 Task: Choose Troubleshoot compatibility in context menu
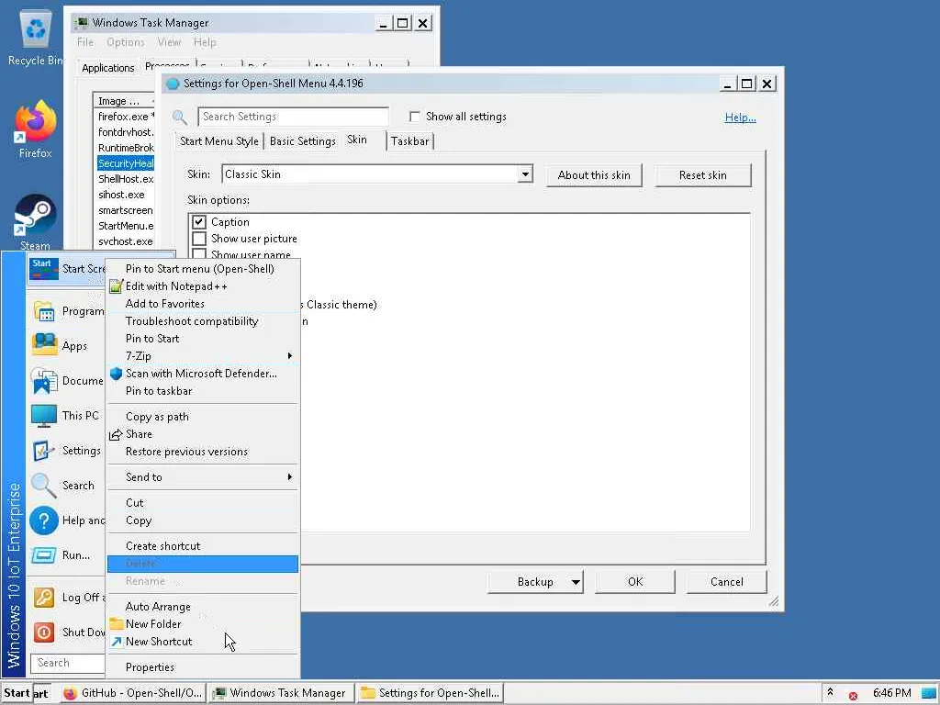(203, 321)
